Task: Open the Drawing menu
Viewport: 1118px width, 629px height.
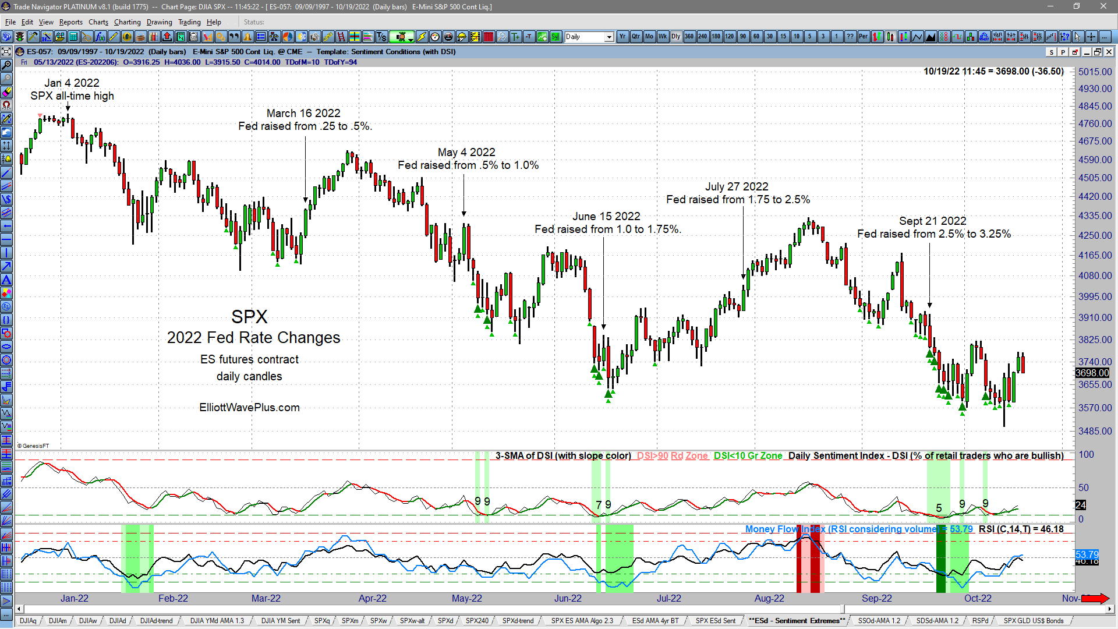Action: coord(160,22)
